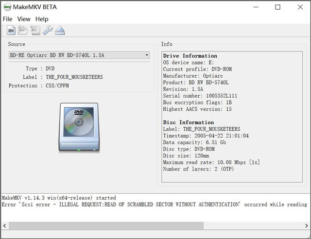Click 'Product: BD RW BD-5740L' line
This screenshot has width=311, height=239.
(196, 83)
